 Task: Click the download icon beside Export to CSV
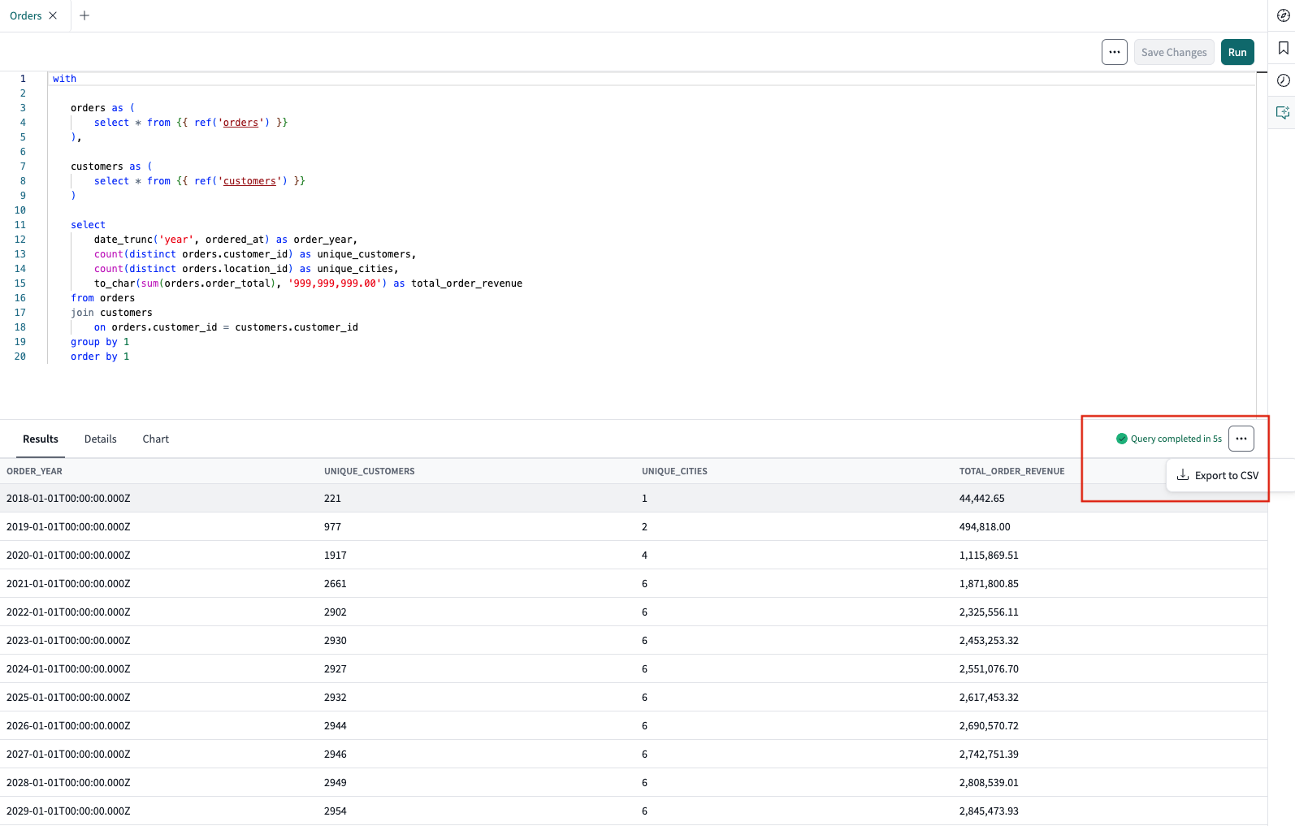1183,475
